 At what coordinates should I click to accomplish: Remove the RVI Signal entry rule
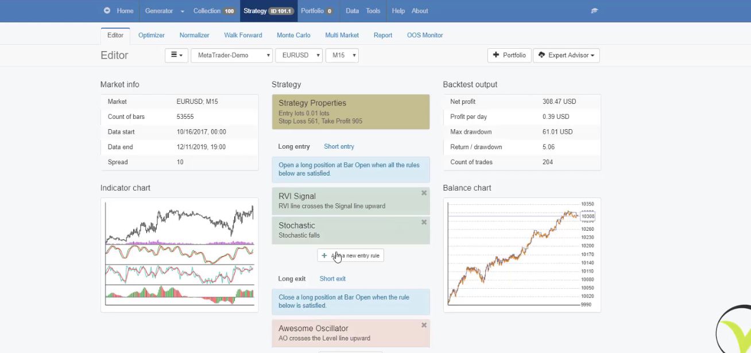[x=424, y=193]
